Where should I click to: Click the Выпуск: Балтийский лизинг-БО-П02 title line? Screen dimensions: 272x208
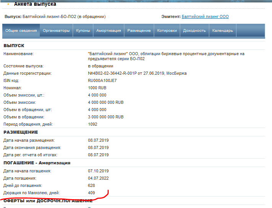tap(55, 17)
